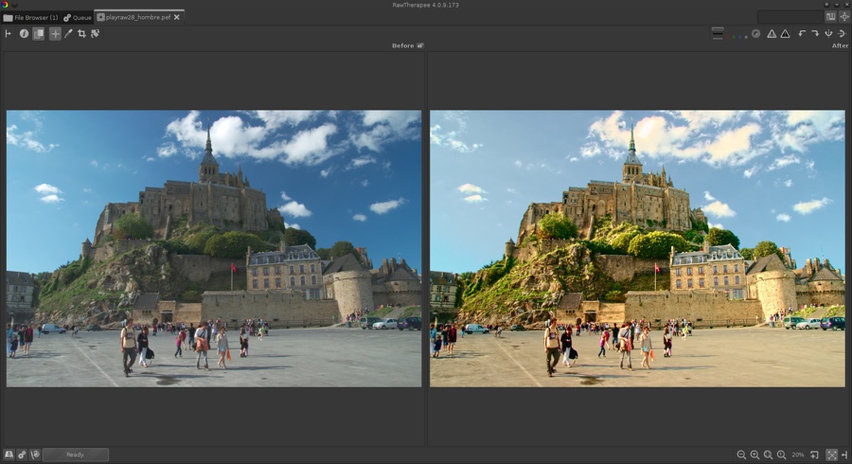Open the Queue tab
The image size is (852, 464).
(77, 17)
